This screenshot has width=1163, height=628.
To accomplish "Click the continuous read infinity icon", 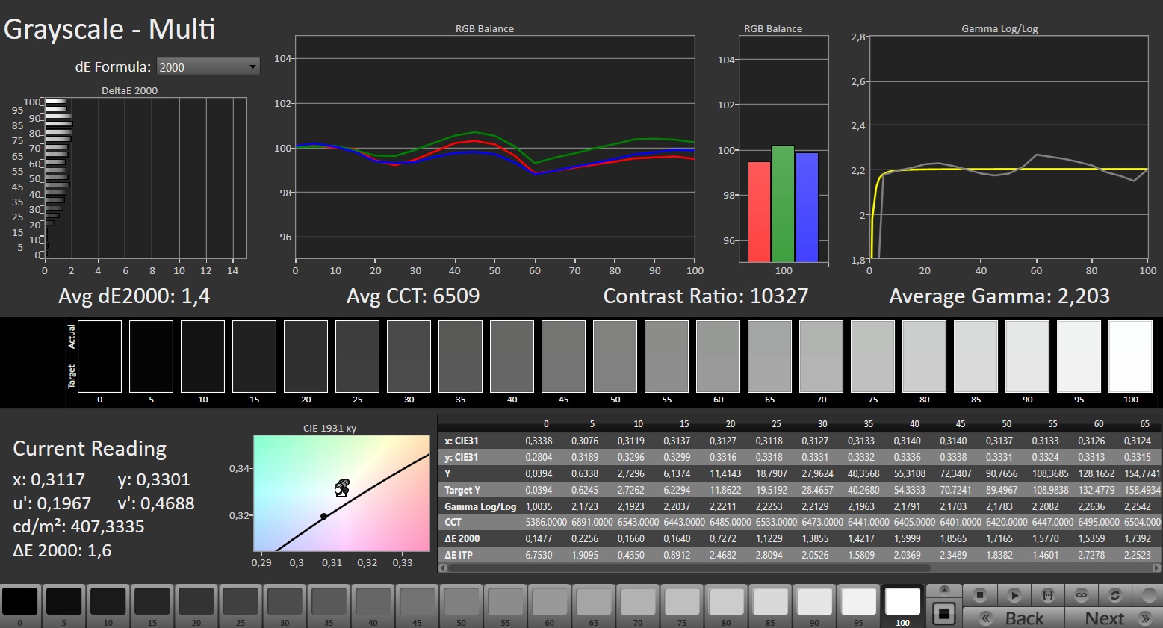I will pyautogui.click(x=1081, y=595).
